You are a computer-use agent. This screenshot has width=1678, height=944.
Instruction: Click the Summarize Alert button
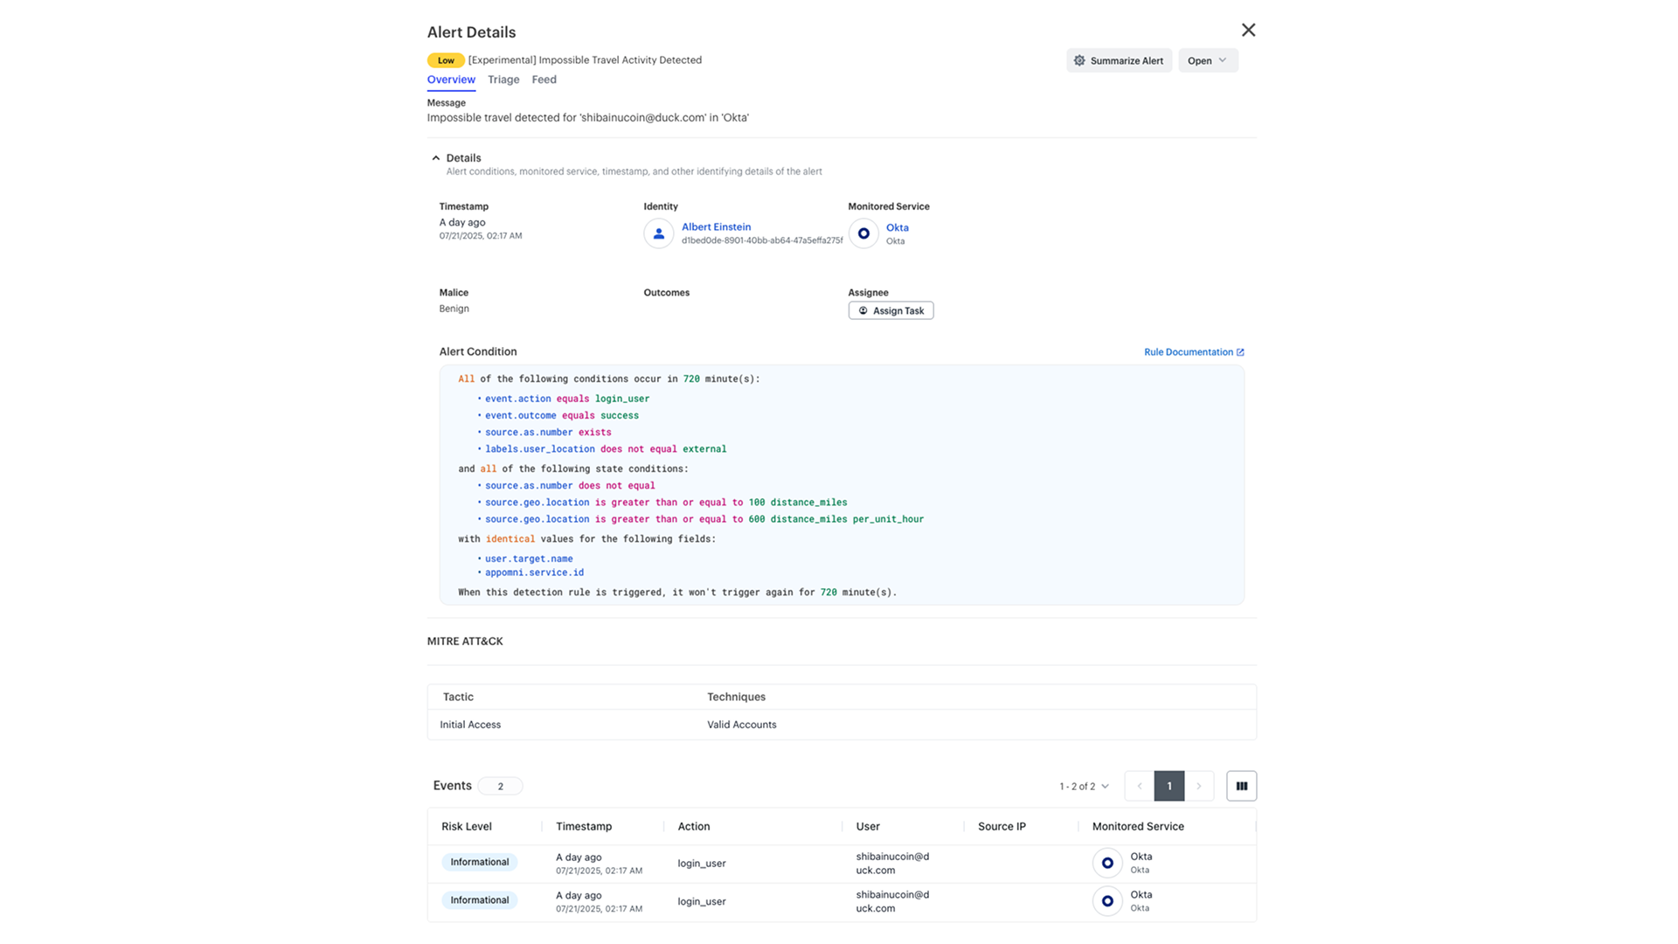pyautogui.click(x=1119, y=60)
